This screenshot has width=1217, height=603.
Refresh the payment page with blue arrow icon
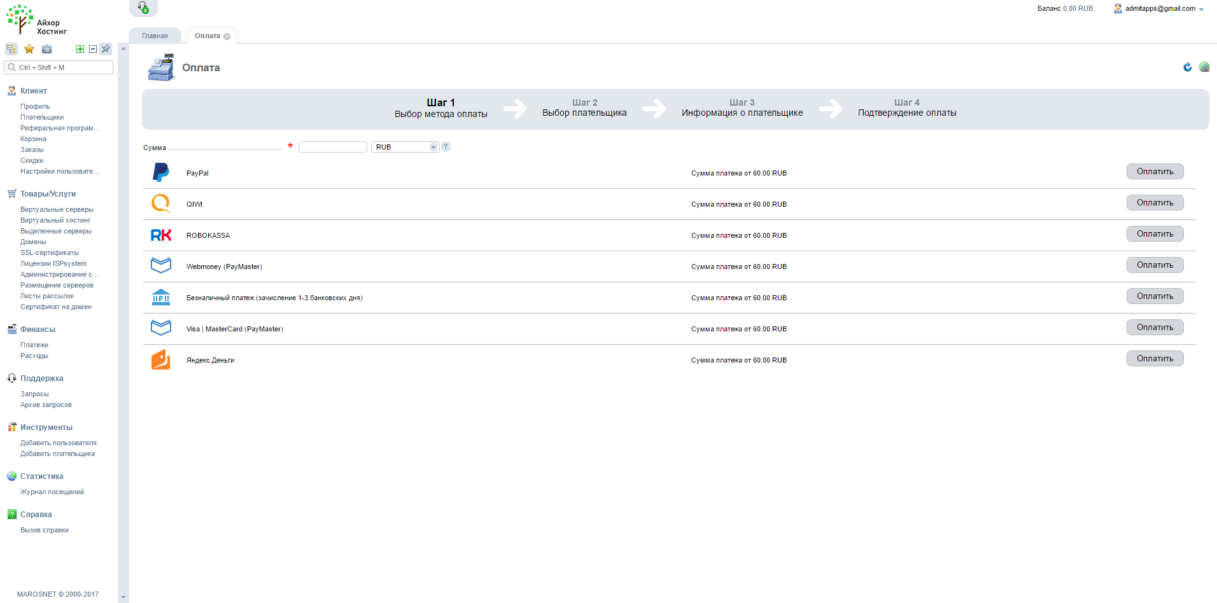tap(1188, 67)
